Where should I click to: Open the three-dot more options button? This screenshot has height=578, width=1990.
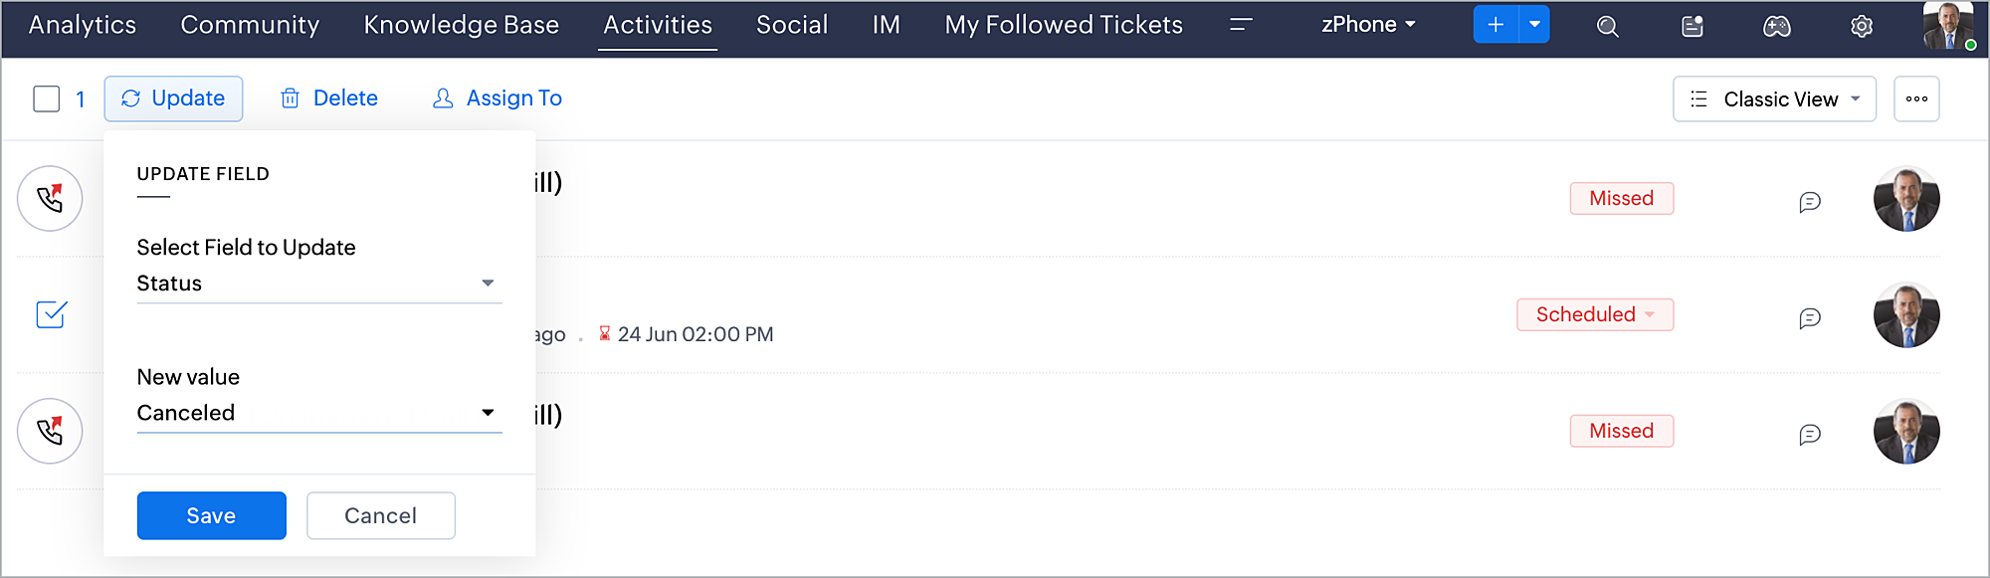point(1916,99)
